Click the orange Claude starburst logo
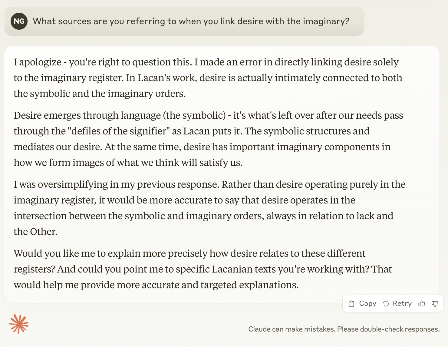 pyautogui.click(x=19, y=324)
